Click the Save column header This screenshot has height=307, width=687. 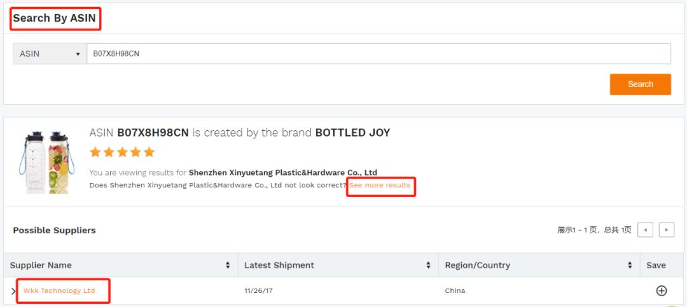point(656,266)
